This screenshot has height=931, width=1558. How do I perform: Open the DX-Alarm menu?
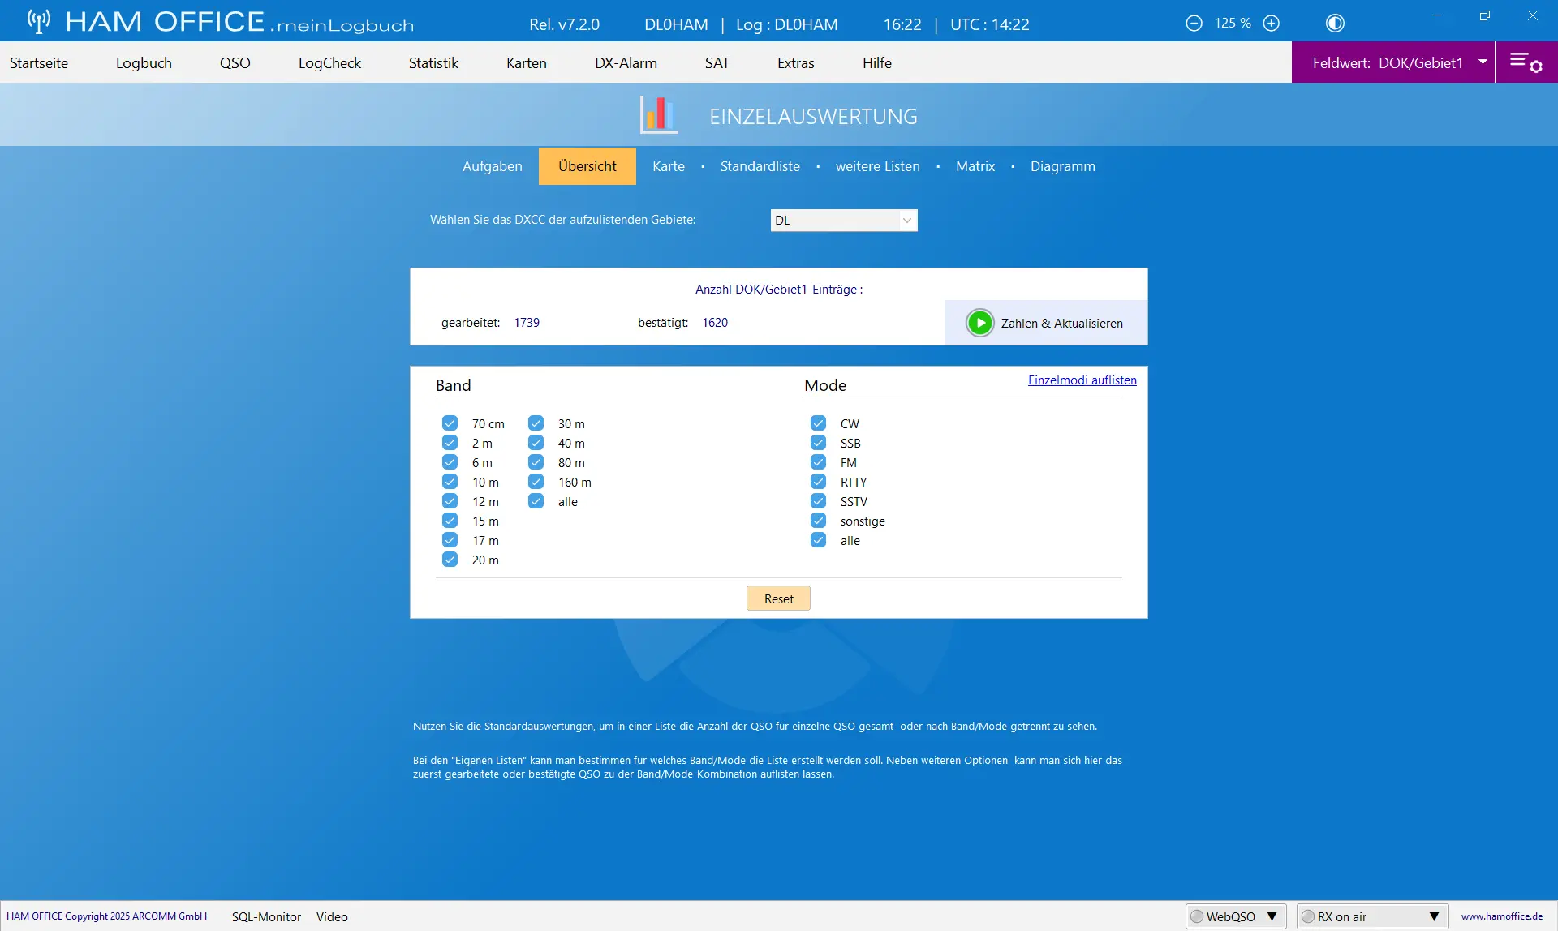point(626,62)
